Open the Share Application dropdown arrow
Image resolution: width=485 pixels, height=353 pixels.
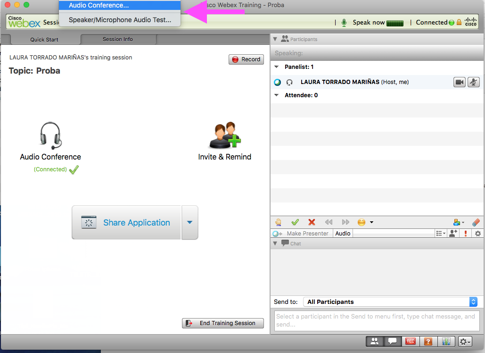point(189,222)
